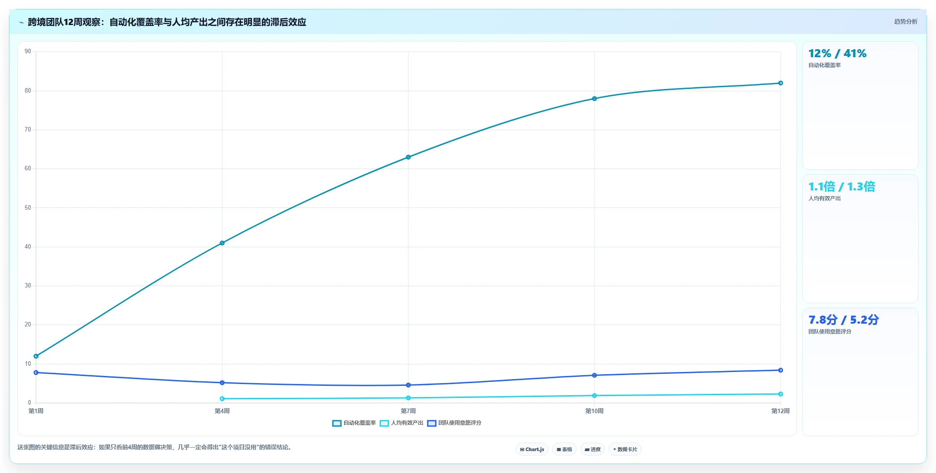
Task: Click coverage line data point at 第10周
Action: pyautogui.click(x=595, y=99)
